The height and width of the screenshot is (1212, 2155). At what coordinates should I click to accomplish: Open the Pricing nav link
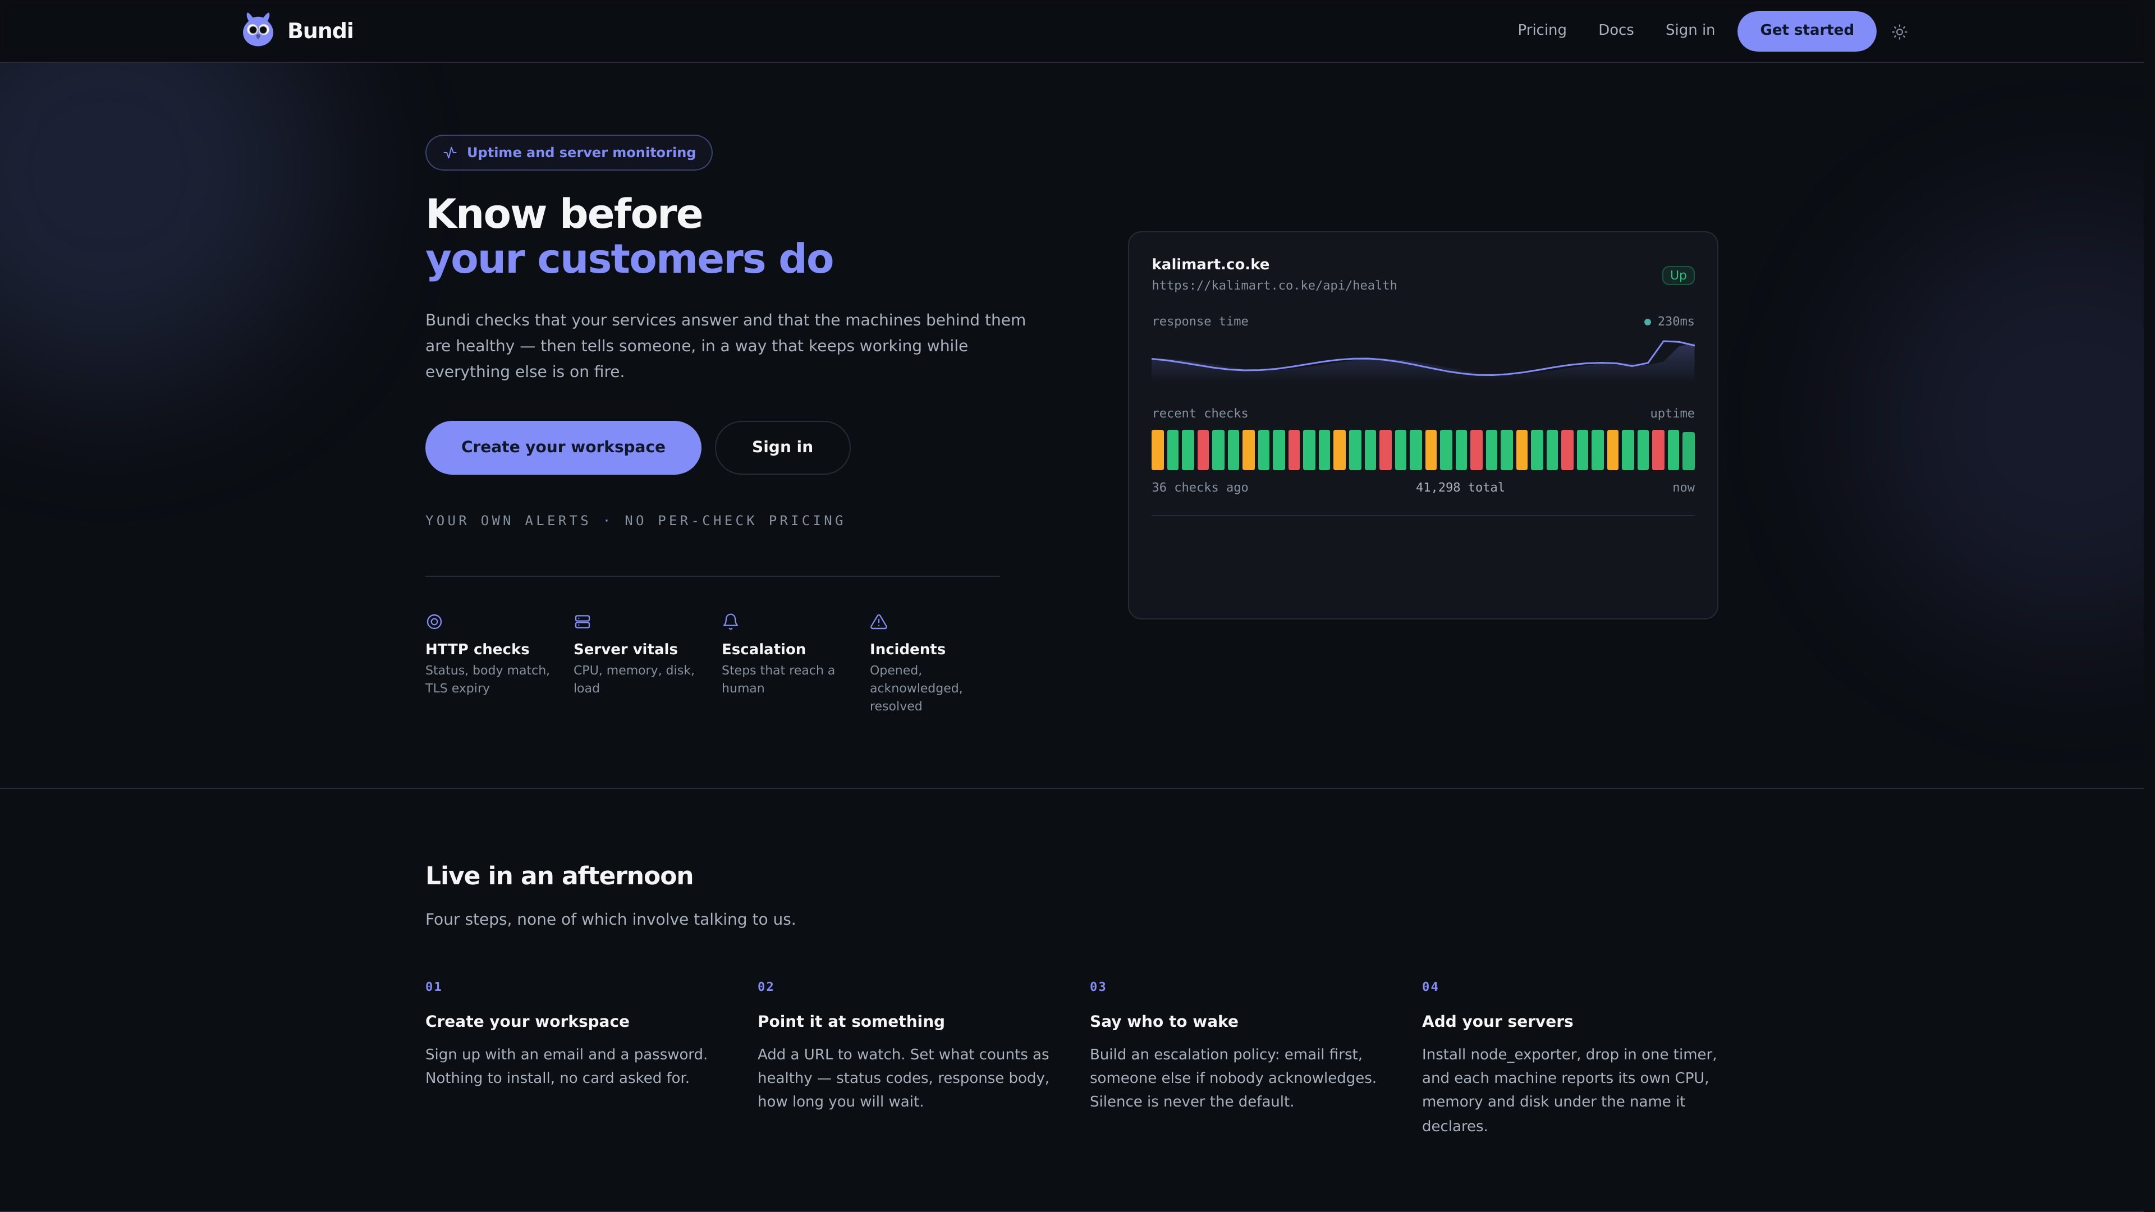coord(1542,30)
